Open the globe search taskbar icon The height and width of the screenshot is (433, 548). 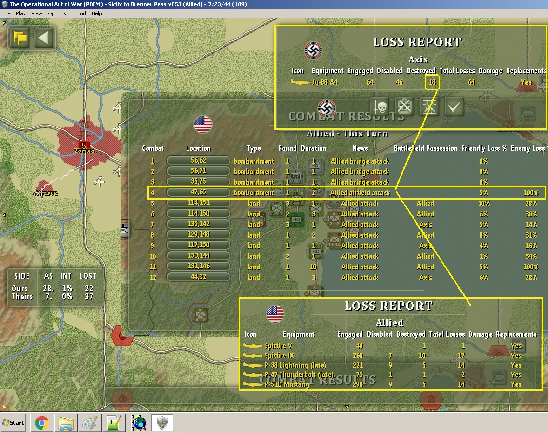pyautogui.click(x=138, y=423)
